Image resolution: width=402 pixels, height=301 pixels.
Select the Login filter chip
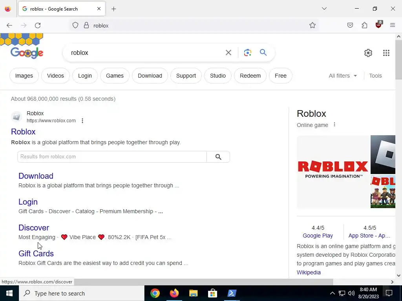tap(85, 76)
